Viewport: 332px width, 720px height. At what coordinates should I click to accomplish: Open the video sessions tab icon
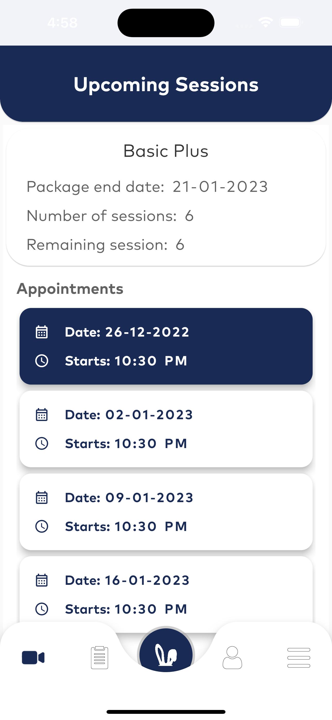(x=33, y=657)
